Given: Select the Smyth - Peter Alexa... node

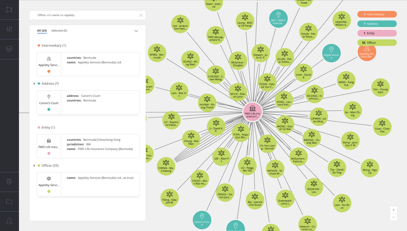Looking at the screenshot, I should click(308, 32).
